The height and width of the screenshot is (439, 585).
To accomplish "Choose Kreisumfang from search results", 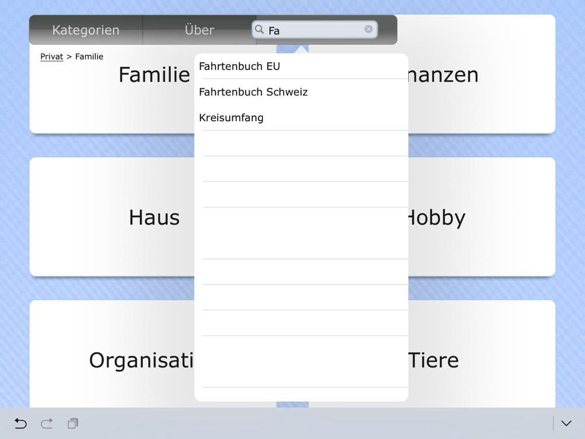I will point(301,118).
